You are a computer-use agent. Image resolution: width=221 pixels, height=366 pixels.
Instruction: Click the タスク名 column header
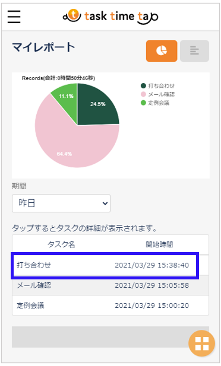[61, 244]
